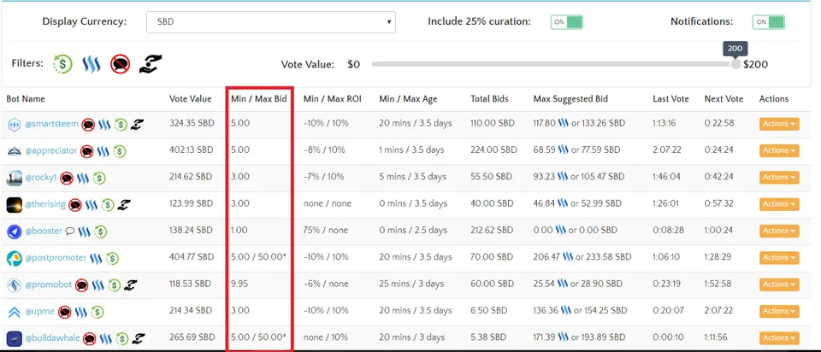Screen dimensions: 821x352
Task: Open Actions dropdown for @smartsteem
Action: (779, 124)
